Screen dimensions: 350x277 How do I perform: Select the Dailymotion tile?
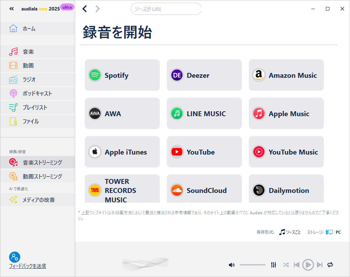(286, 189)
